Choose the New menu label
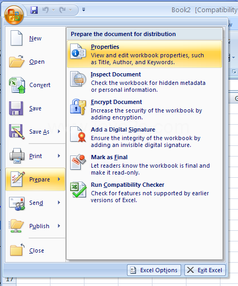This screenshot has width=238, height=286. 35,38
